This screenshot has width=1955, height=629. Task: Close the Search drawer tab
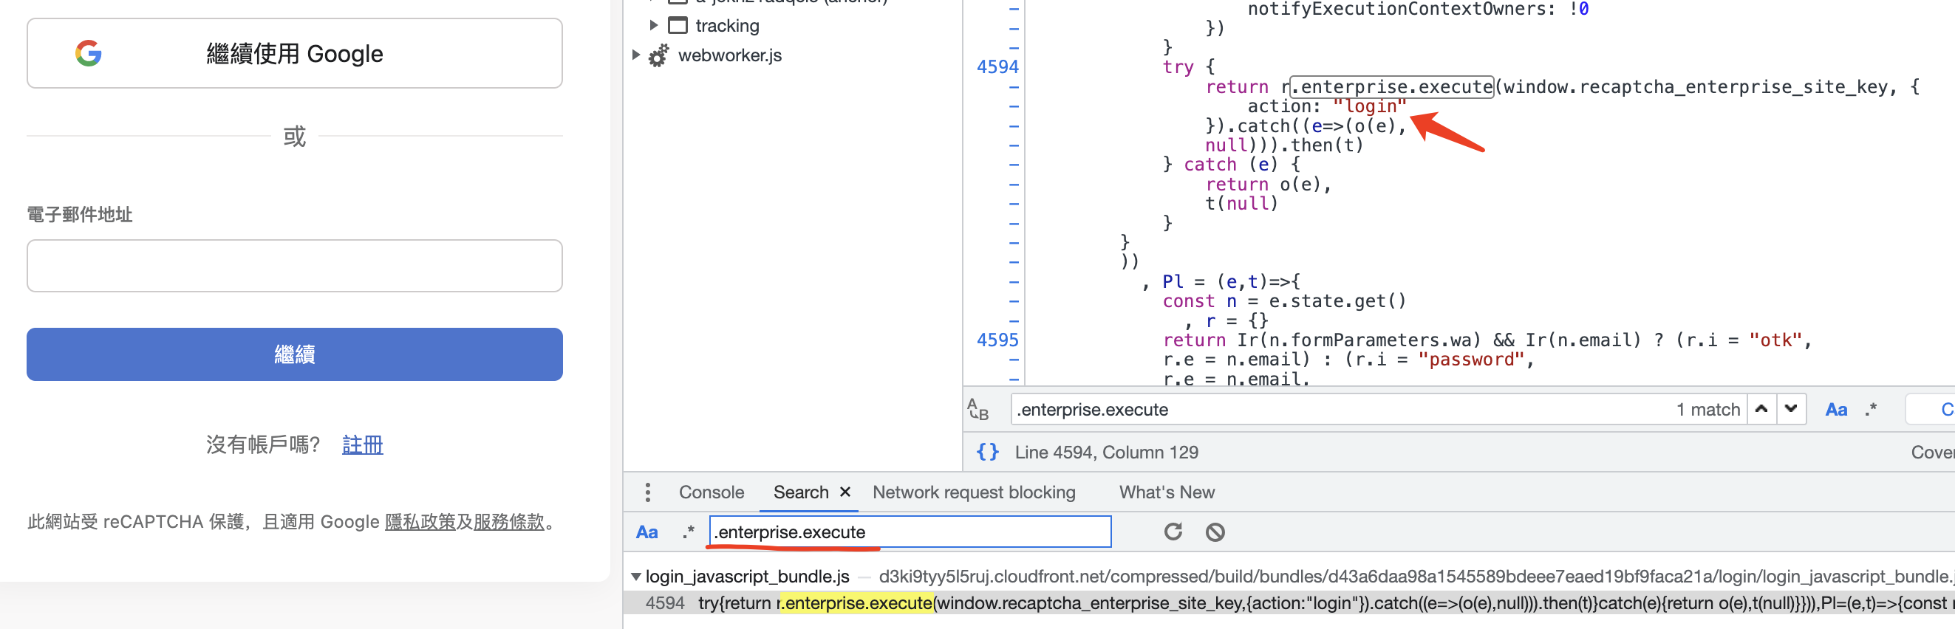tap(845, 492)
